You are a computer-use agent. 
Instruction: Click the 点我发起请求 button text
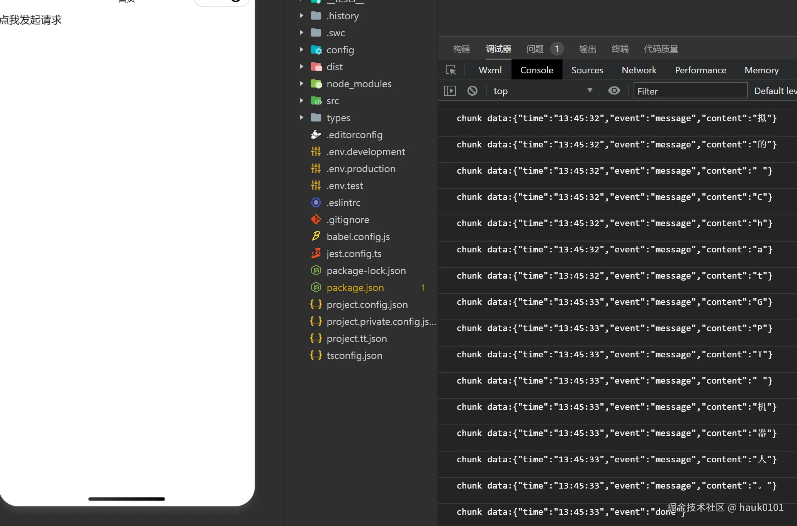tap(31, 20)
